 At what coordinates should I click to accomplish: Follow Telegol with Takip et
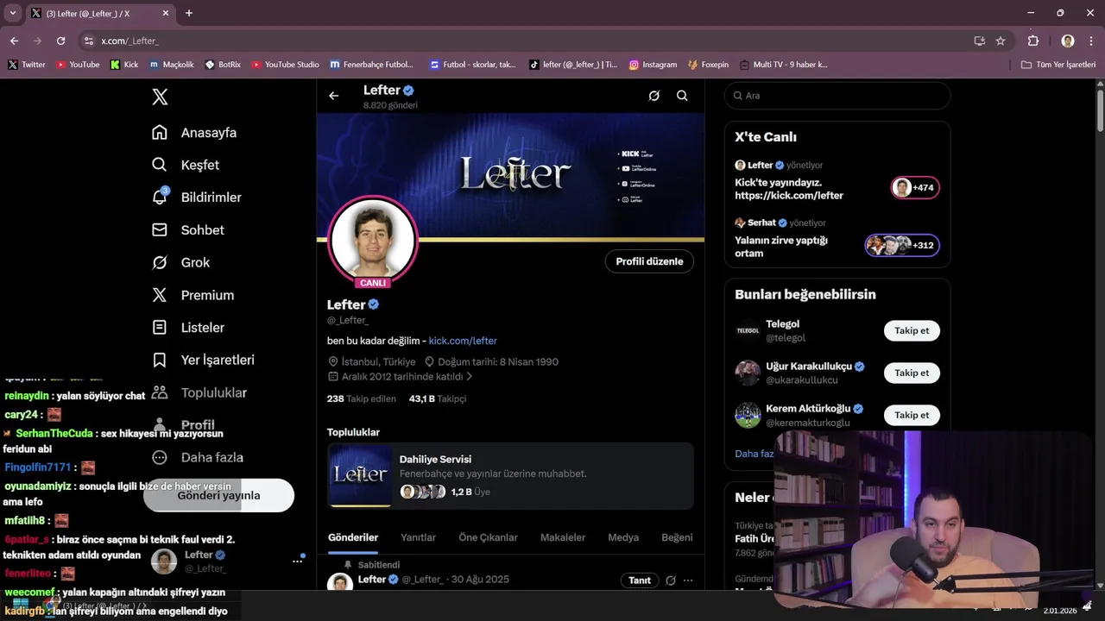point(912,330)
